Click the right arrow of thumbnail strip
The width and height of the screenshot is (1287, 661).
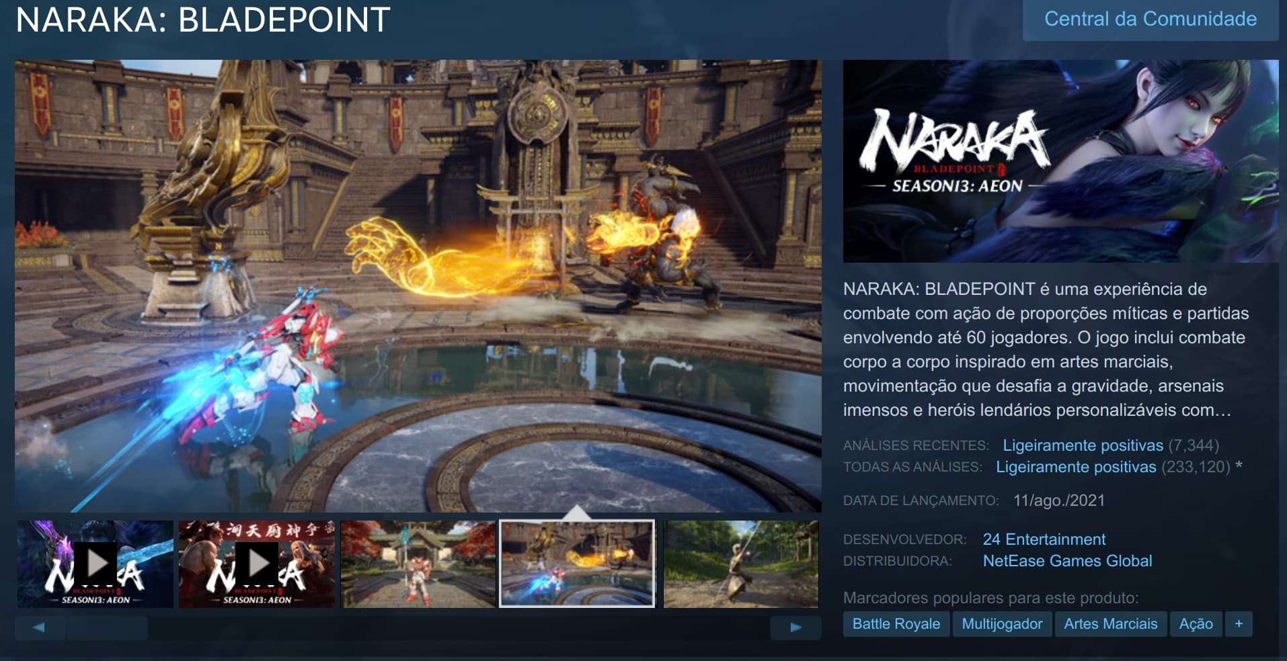pyautogui.click(x=795, y=627)
